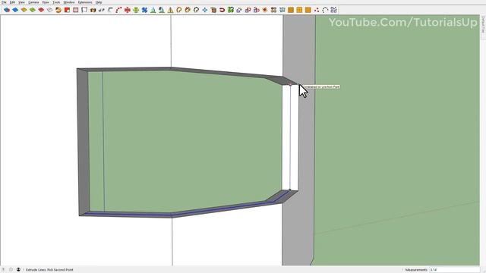
Task: Open the View menu
Action: pos(22,2)
